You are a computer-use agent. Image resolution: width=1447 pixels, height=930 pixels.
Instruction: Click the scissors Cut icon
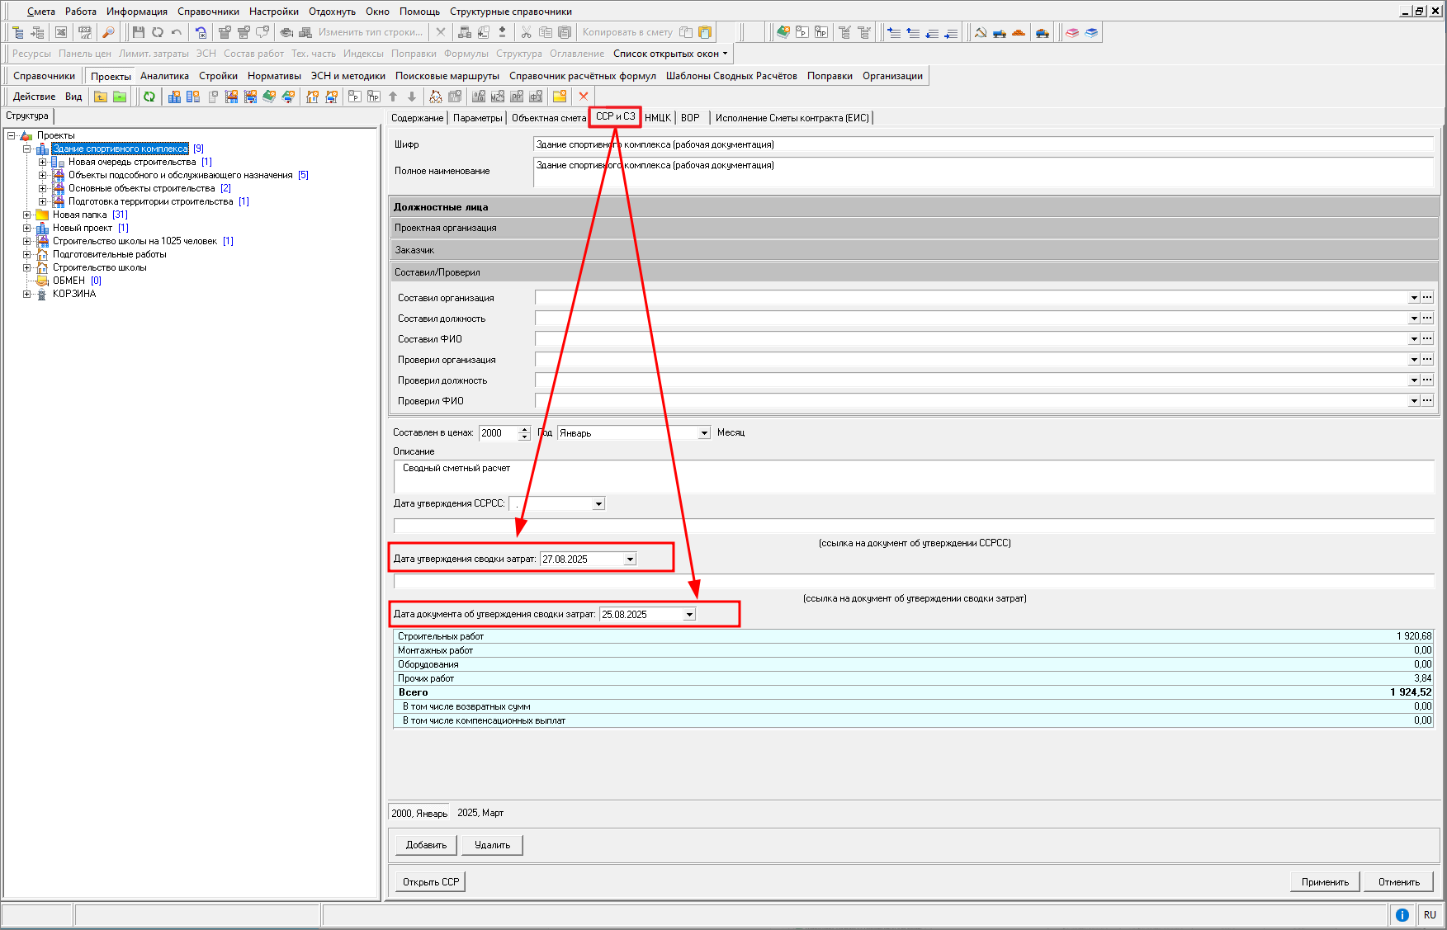point(526,32)
